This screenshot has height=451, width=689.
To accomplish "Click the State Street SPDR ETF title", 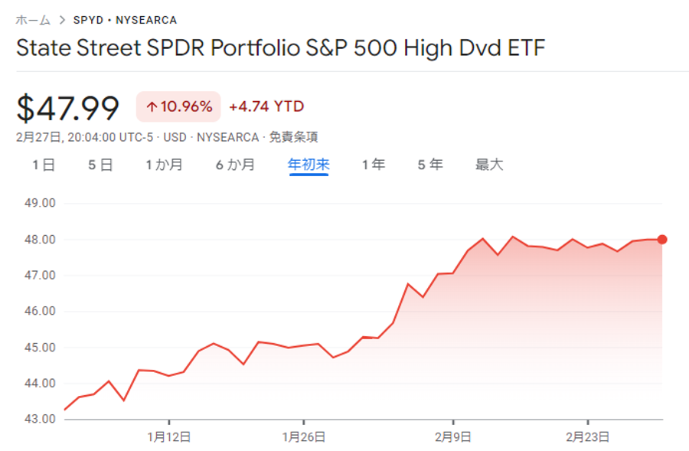I will (280, 48).
